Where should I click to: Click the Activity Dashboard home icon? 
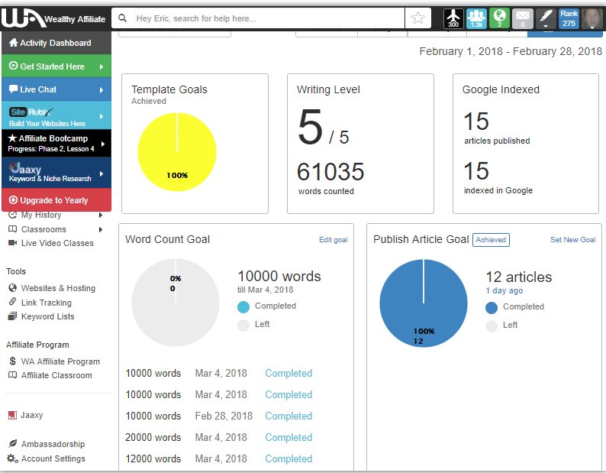pos(14,43)
